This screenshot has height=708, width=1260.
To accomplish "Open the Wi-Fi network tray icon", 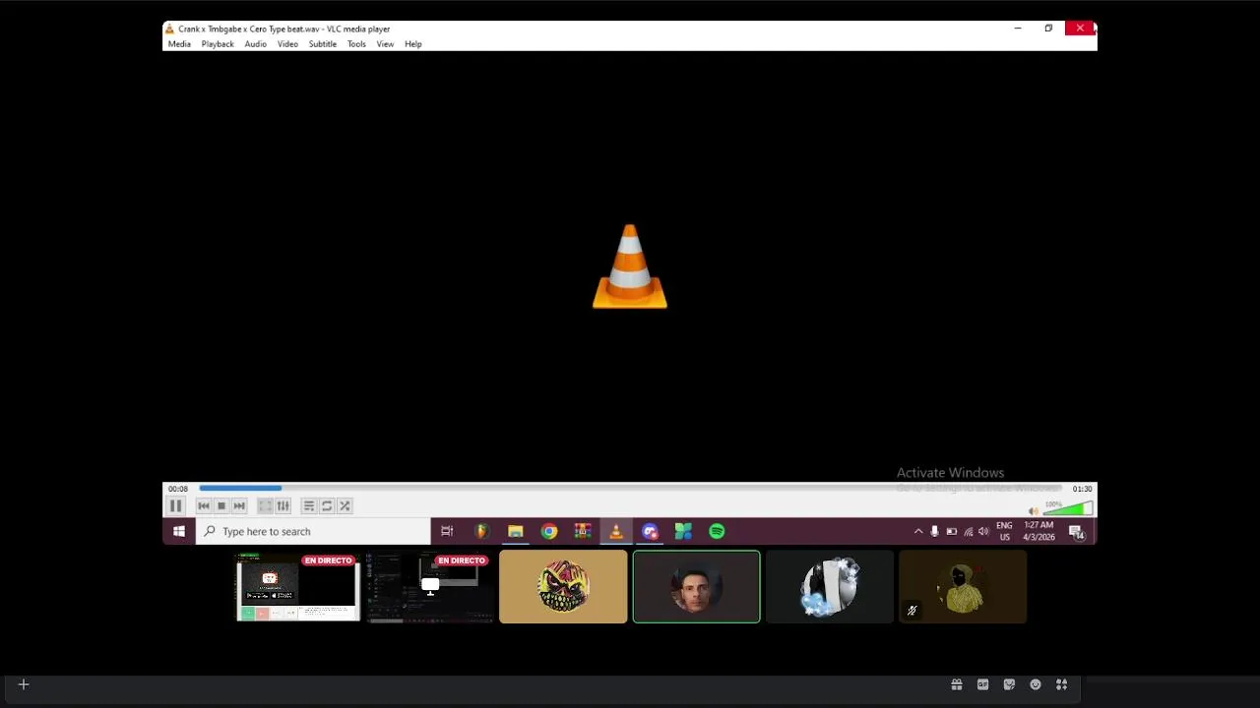I will pyautogui.click(x=968, y=532).
